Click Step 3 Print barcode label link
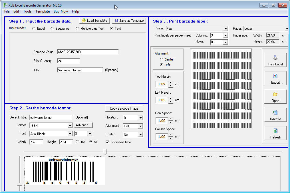 click(180, 21)
